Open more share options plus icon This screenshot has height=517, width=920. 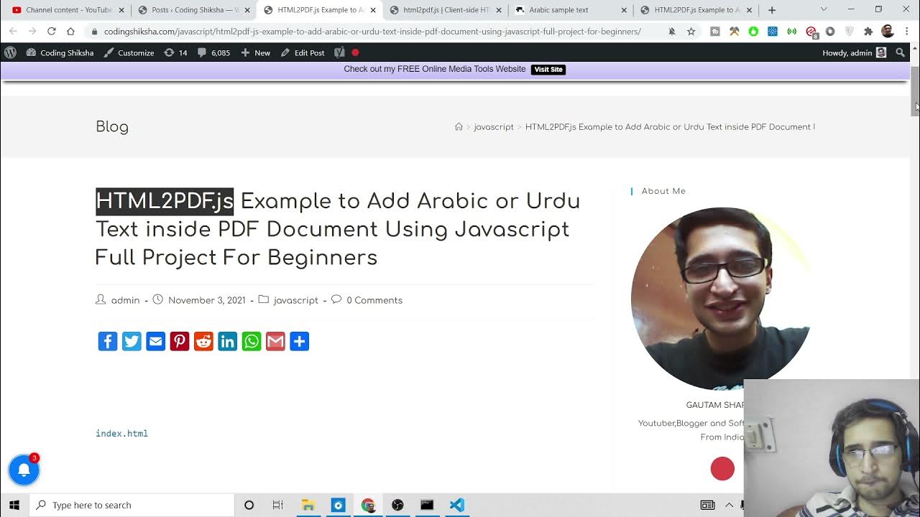pyautogui.click(x=299, y=341)
